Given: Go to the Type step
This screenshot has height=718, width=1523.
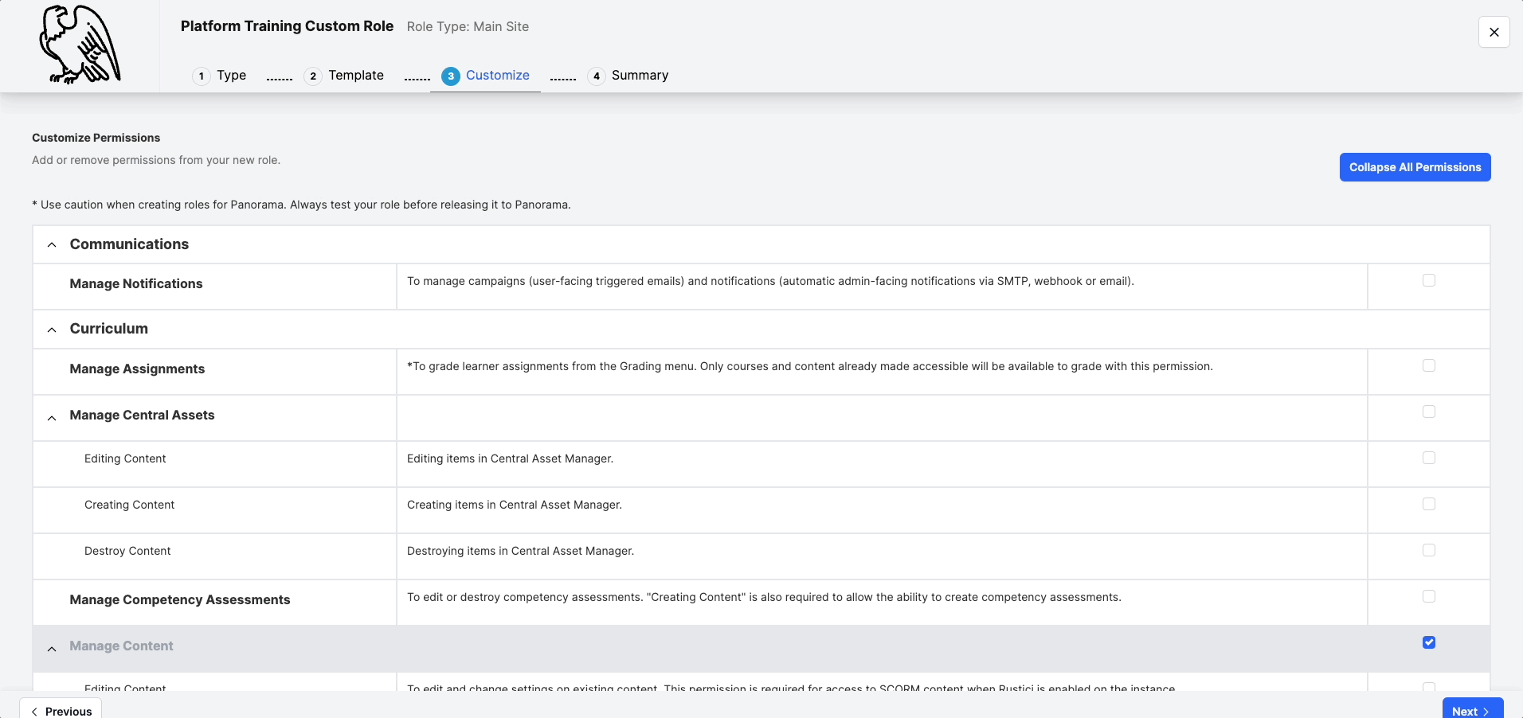Looking at the screenshot, I should pyautogui.click(x=231, y=75).
